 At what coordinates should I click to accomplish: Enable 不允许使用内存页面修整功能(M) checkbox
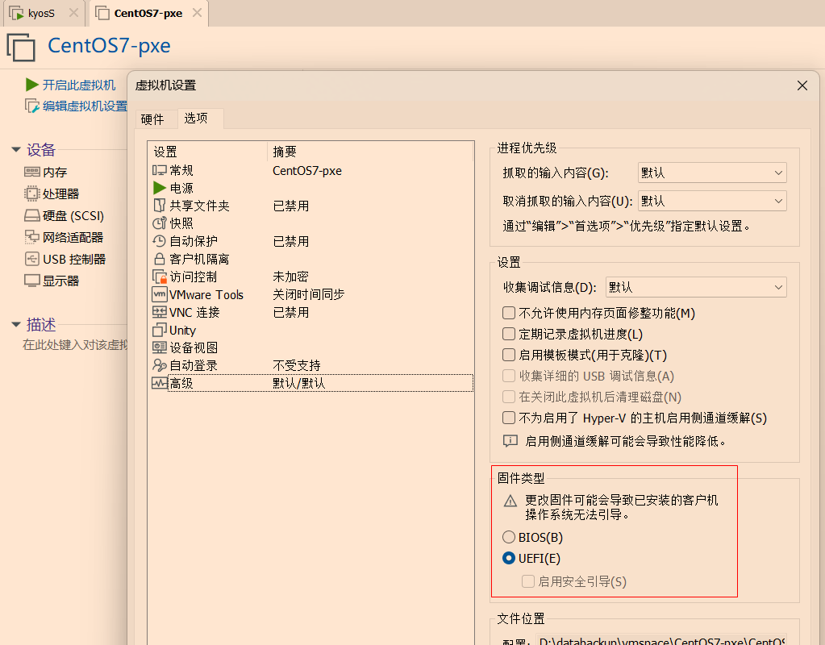(x=509, y=313)
